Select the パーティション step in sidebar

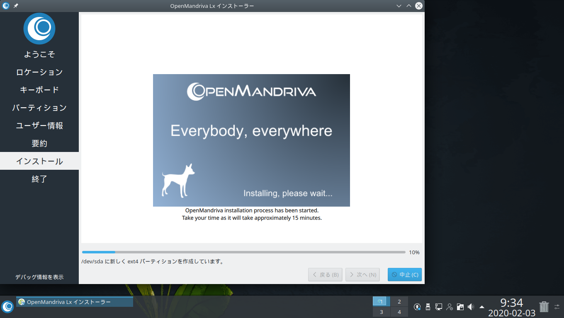click(x=39, y=108)
